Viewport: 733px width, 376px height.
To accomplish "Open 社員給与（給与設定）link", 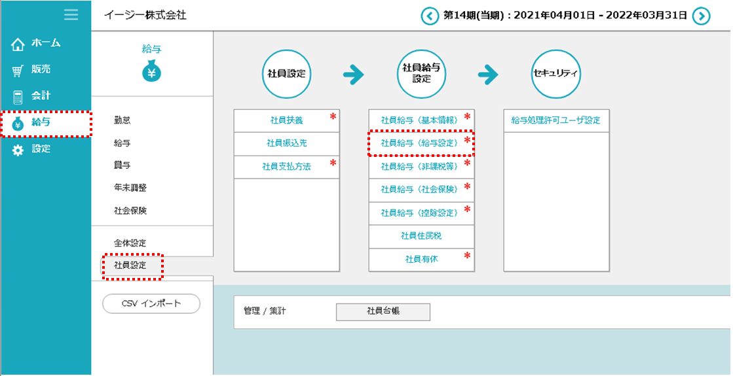I will [420, 142].
